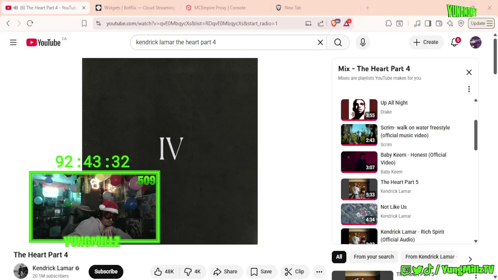Like the video with 48K thumbs up
The image size is (498, 280).
164,272
